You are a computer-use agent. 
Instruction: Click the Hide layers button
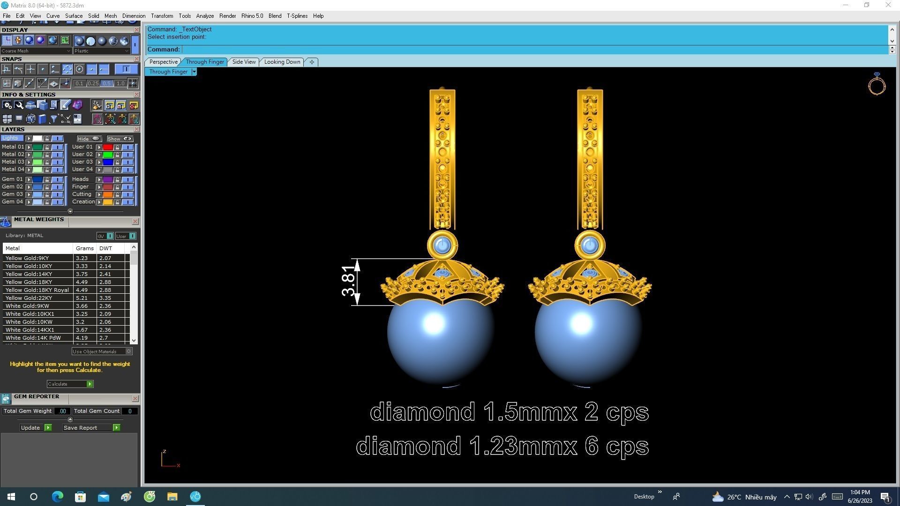[x=89, y=139]
